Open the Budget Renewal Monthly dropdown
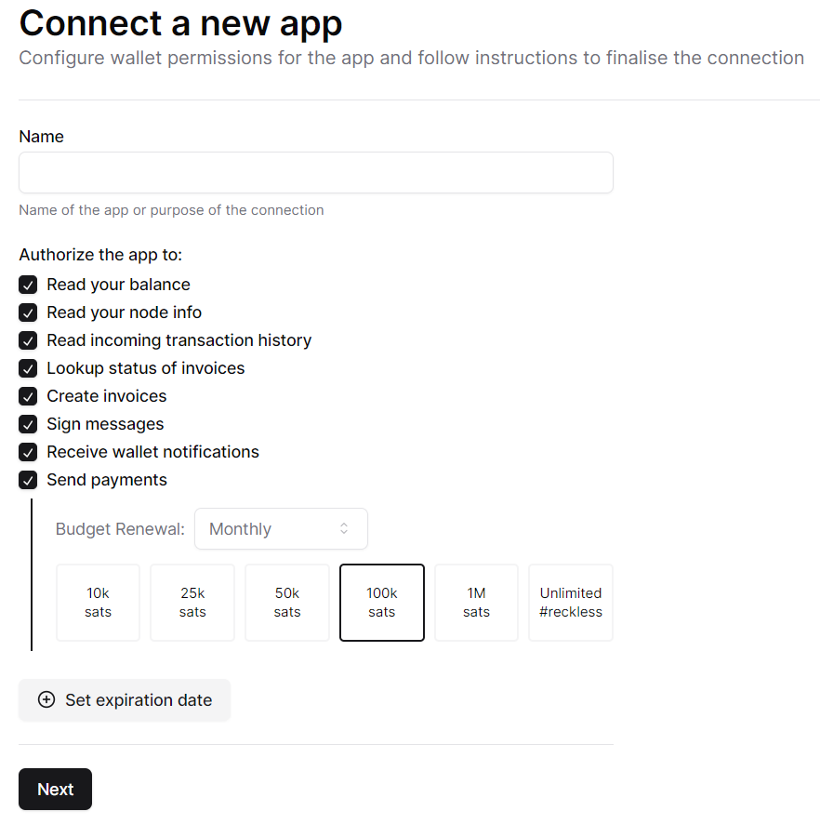Viewport: 820px width, 824px height. [280, 529]
